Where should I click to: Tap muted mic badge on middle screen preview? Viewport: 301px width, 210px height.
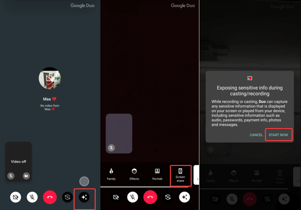(111, 148)
